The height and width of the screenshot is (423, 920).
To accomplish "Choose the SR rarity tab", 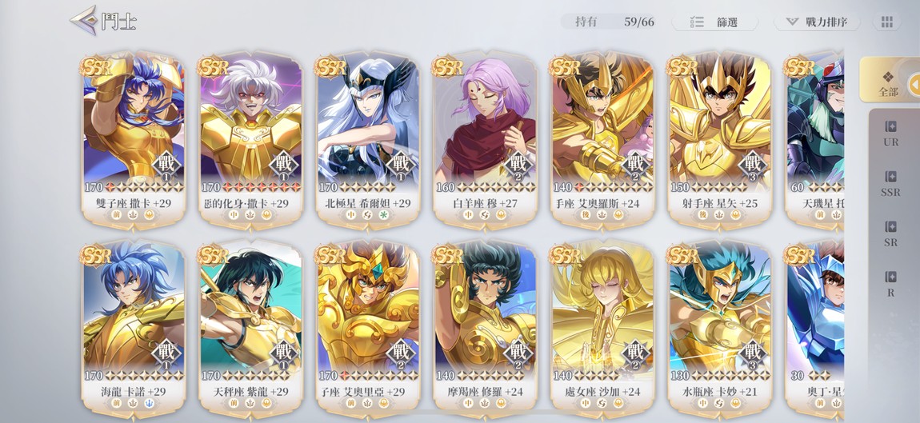I will (x=890, y=233).
